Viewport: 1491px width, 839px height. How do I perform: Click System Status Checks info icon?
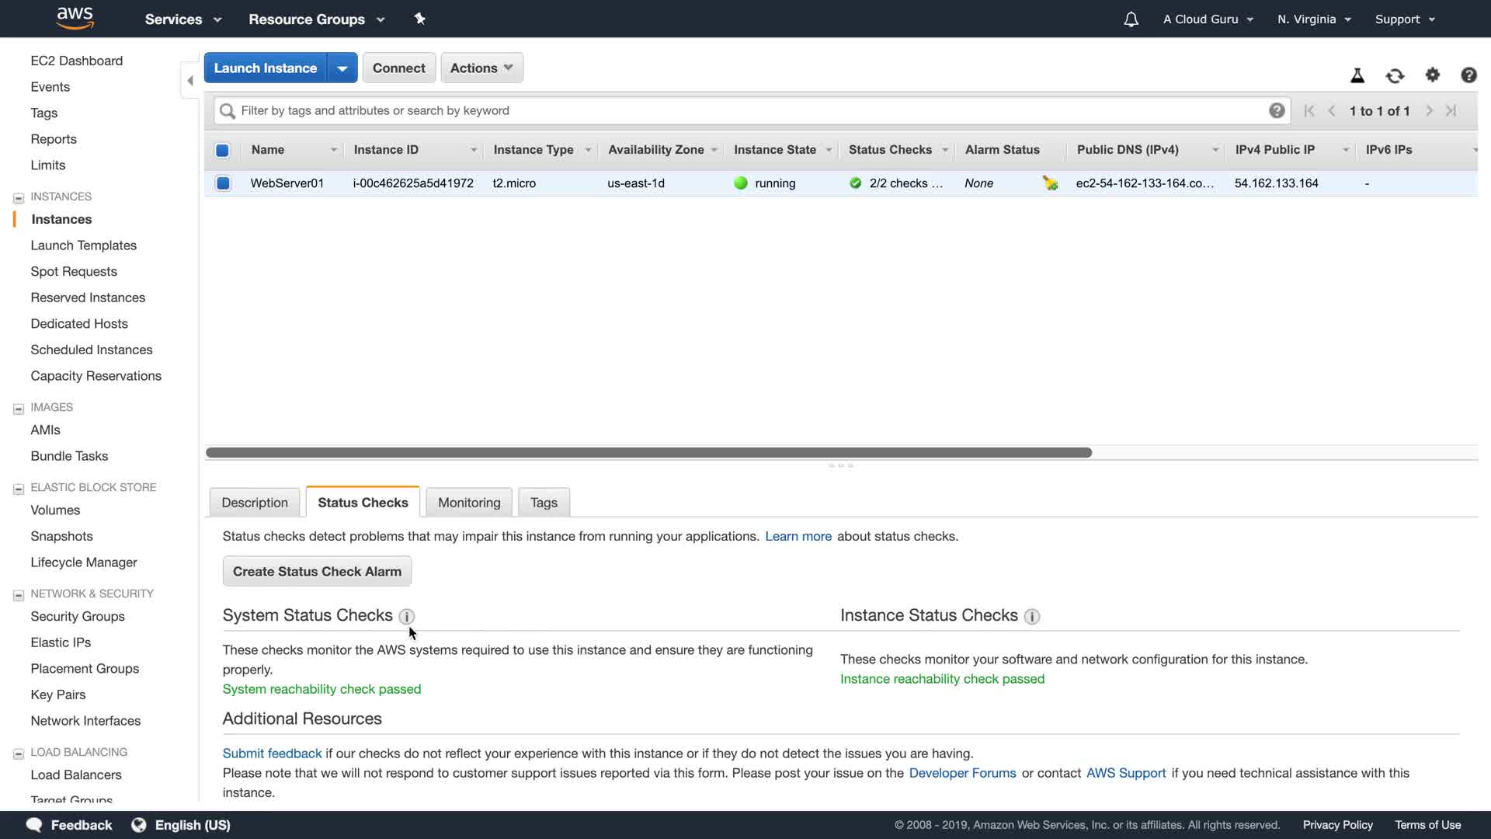point(406,616)
